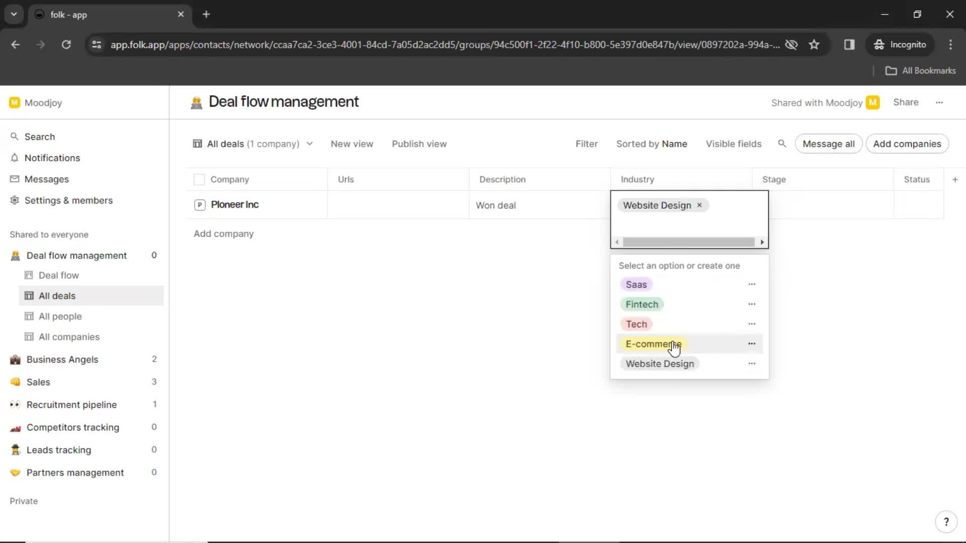Click the Moodjoy workspace logo
Image resolution: width=966 pixels, height=543 pixels.
coord(15,103)
